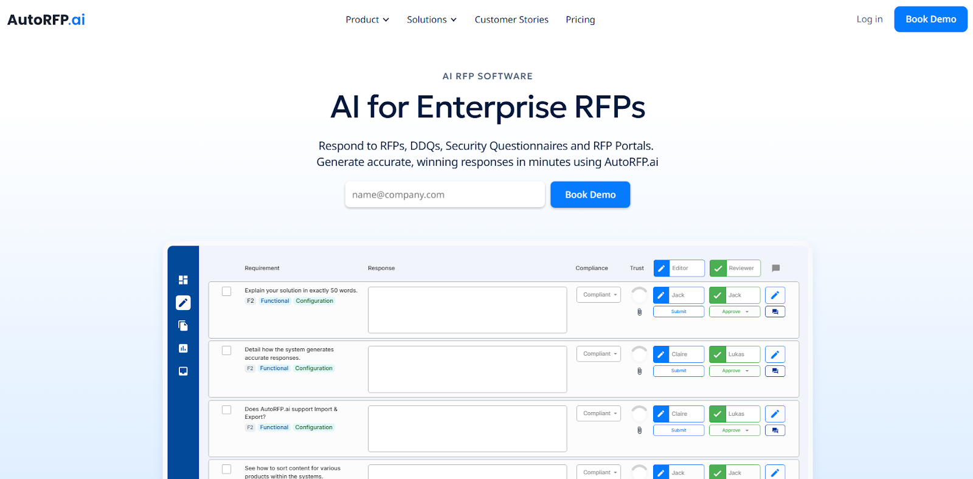Open chat comments in 'Import & Export' row
Image resolution: width=973 pixels, height=479 pixels.
point(775,430)
